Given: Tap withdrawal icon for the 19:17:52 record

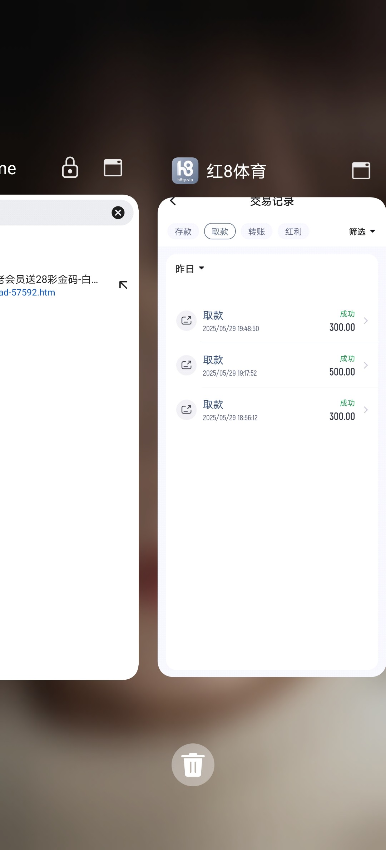Looking at the screenshot, I should click(x=186, y=365).
